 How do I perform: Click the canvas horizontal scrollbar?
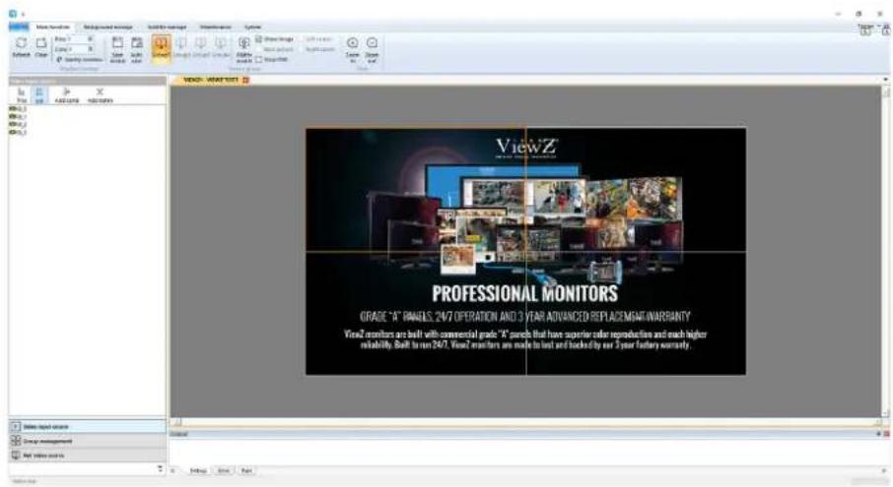pos(527,422)
